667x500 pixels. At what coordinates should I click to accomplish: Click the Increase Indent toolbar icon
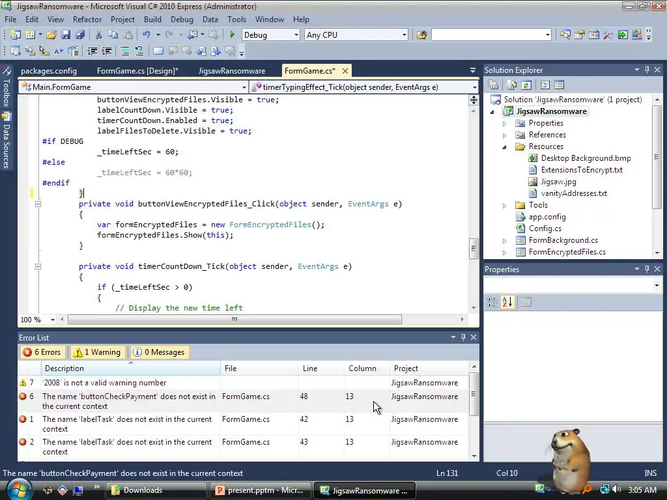coord(106,51)
